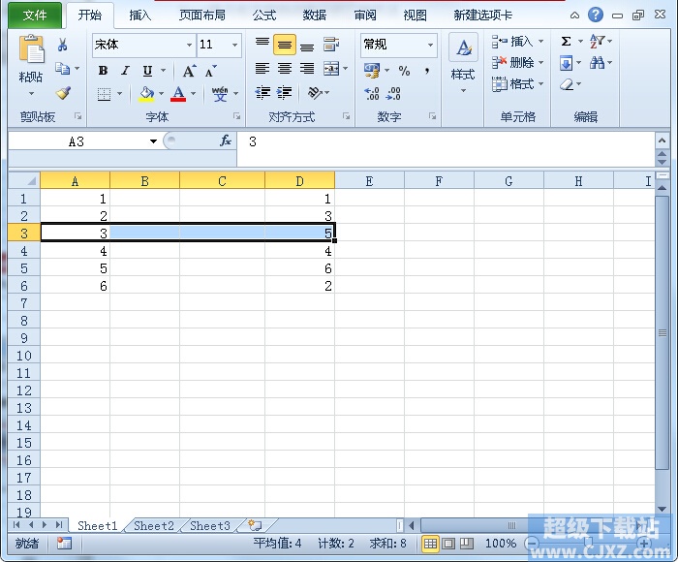The image size is (678, 562).
Task: Click the Merge and Center icon
Action: point(331,69)
